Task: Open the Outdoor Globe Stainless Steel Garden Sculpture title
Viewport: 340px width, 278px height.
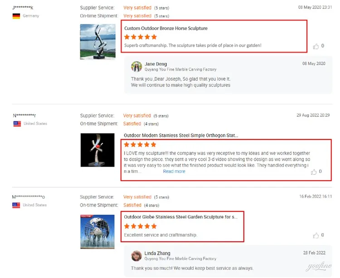Action: pyautogui.click(x=181, y=217)
